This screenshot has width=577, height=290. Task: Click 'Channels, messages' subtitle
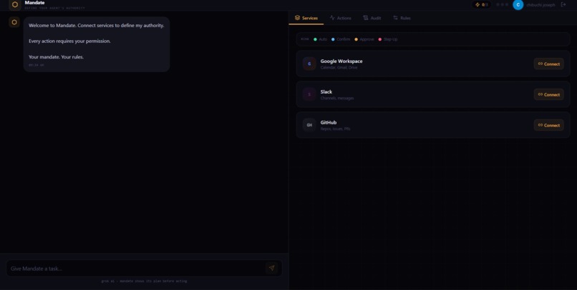337,99
